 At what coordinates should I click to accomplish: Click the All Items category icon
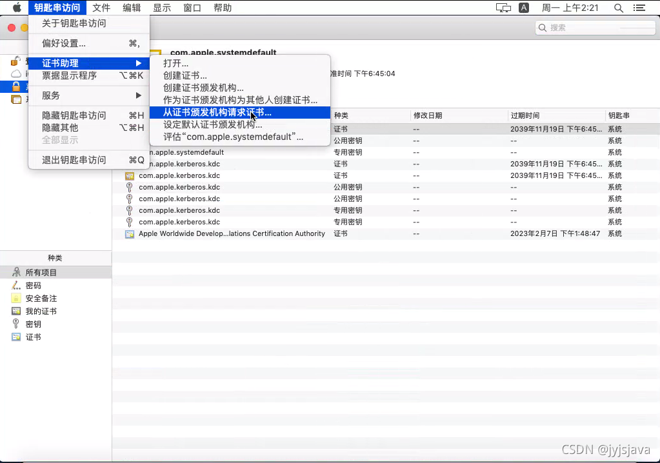coord(16,272)
